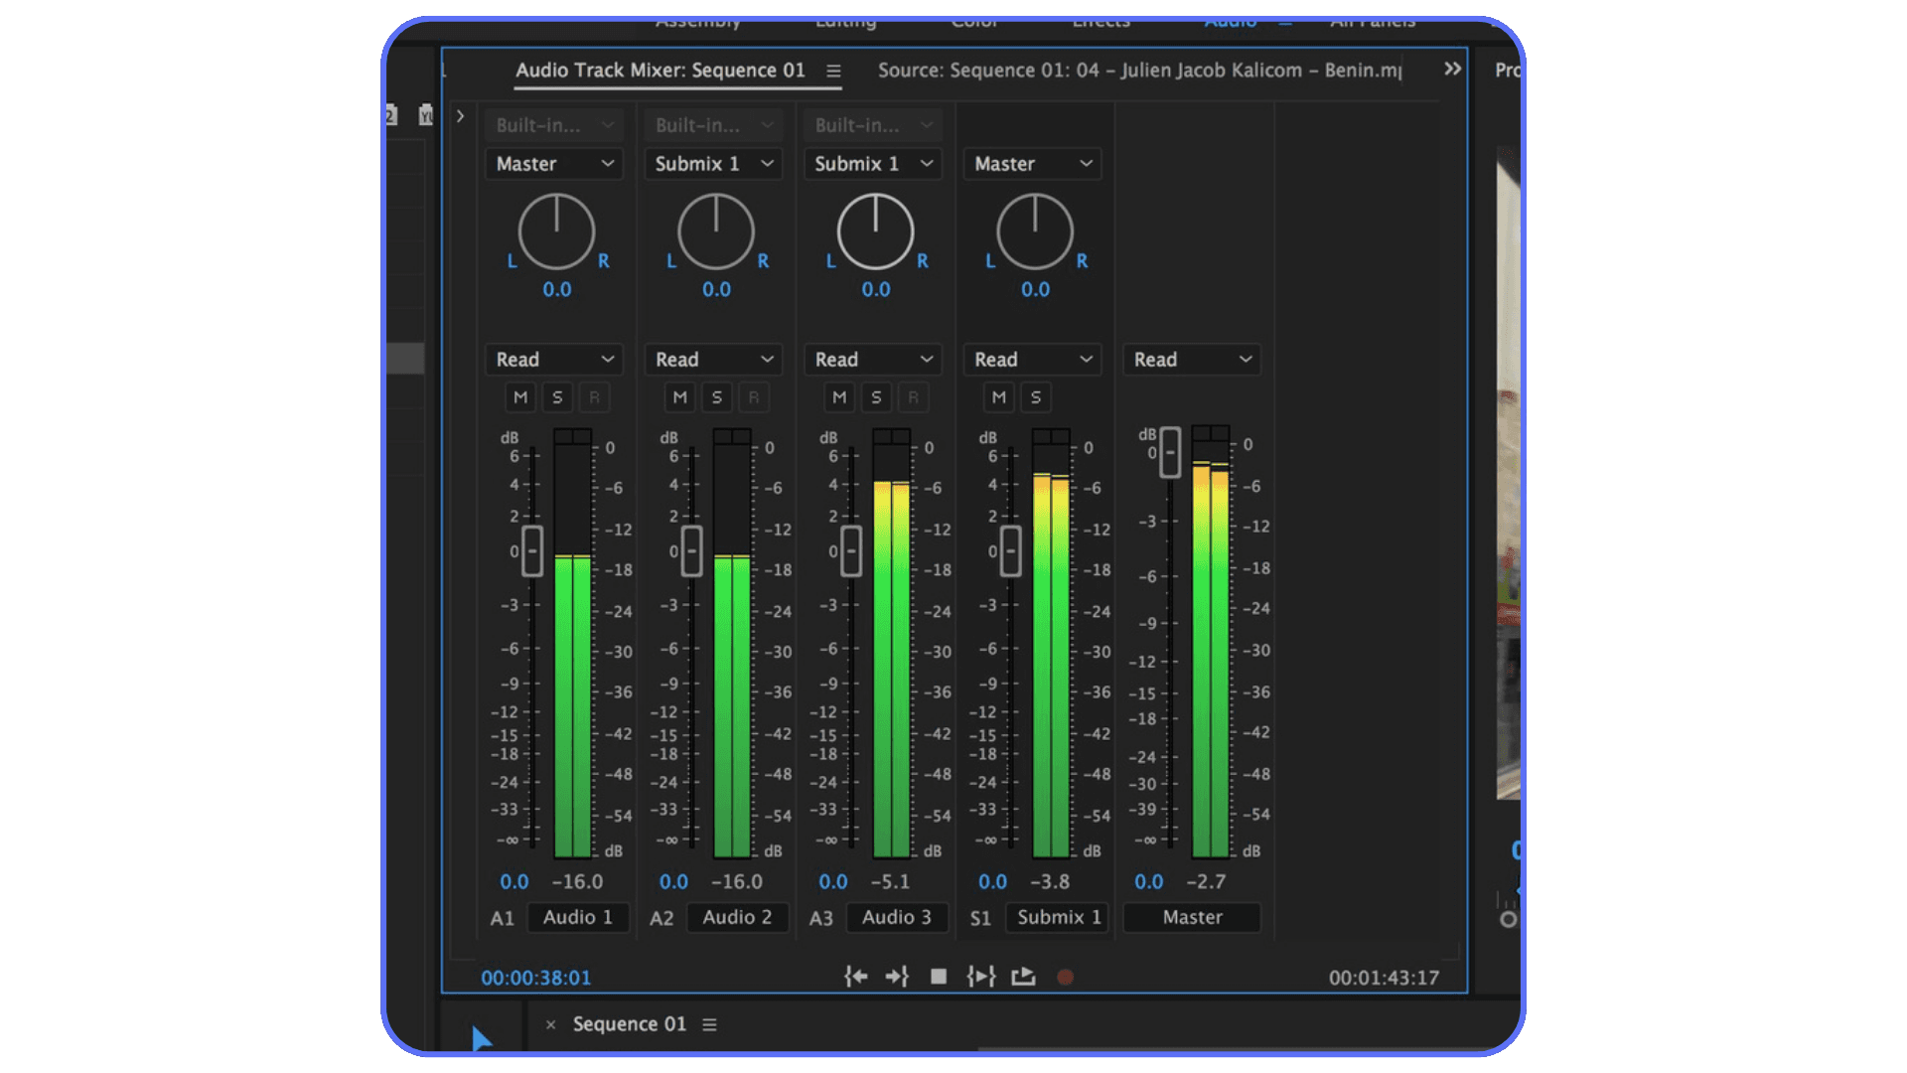
Task: Go to In point in transport controls
Action: (855, 977)
